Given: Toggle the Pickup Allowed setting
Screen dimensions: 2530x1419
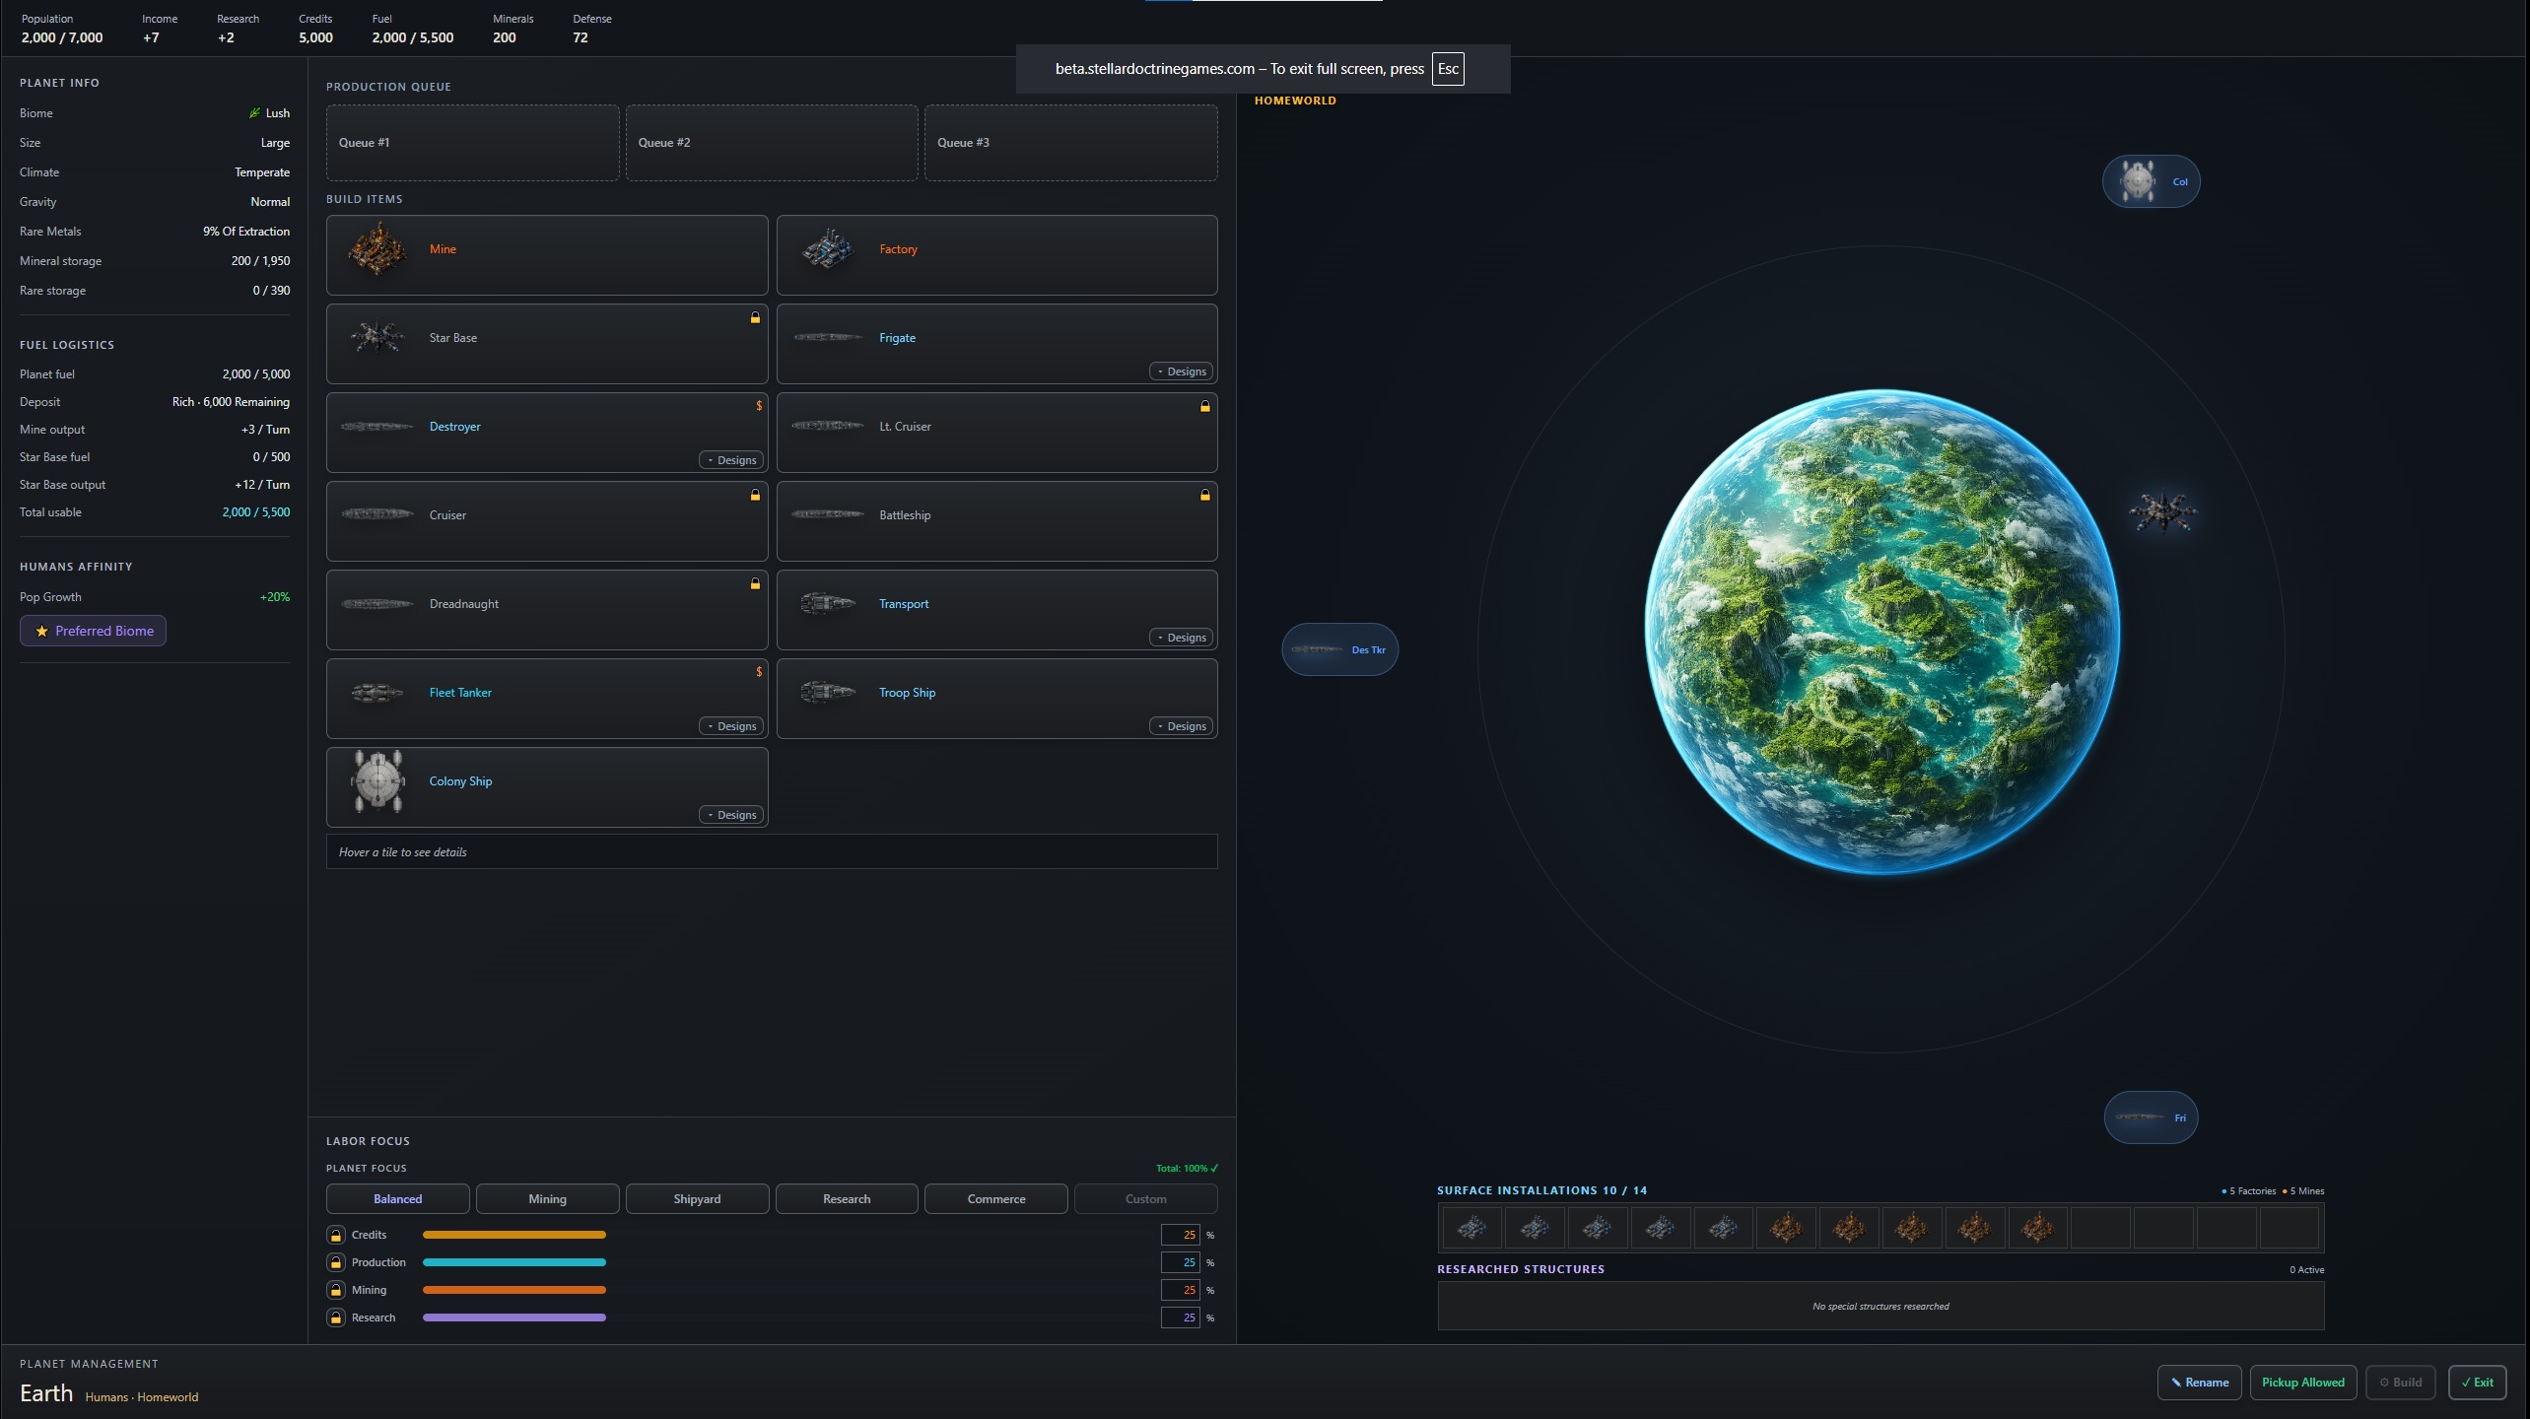Looking at the screenshot, I should tap(2303, 1383).
